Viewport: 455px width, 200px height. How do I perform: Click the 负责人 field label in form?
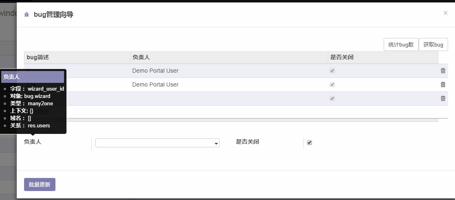pos(33,142)
